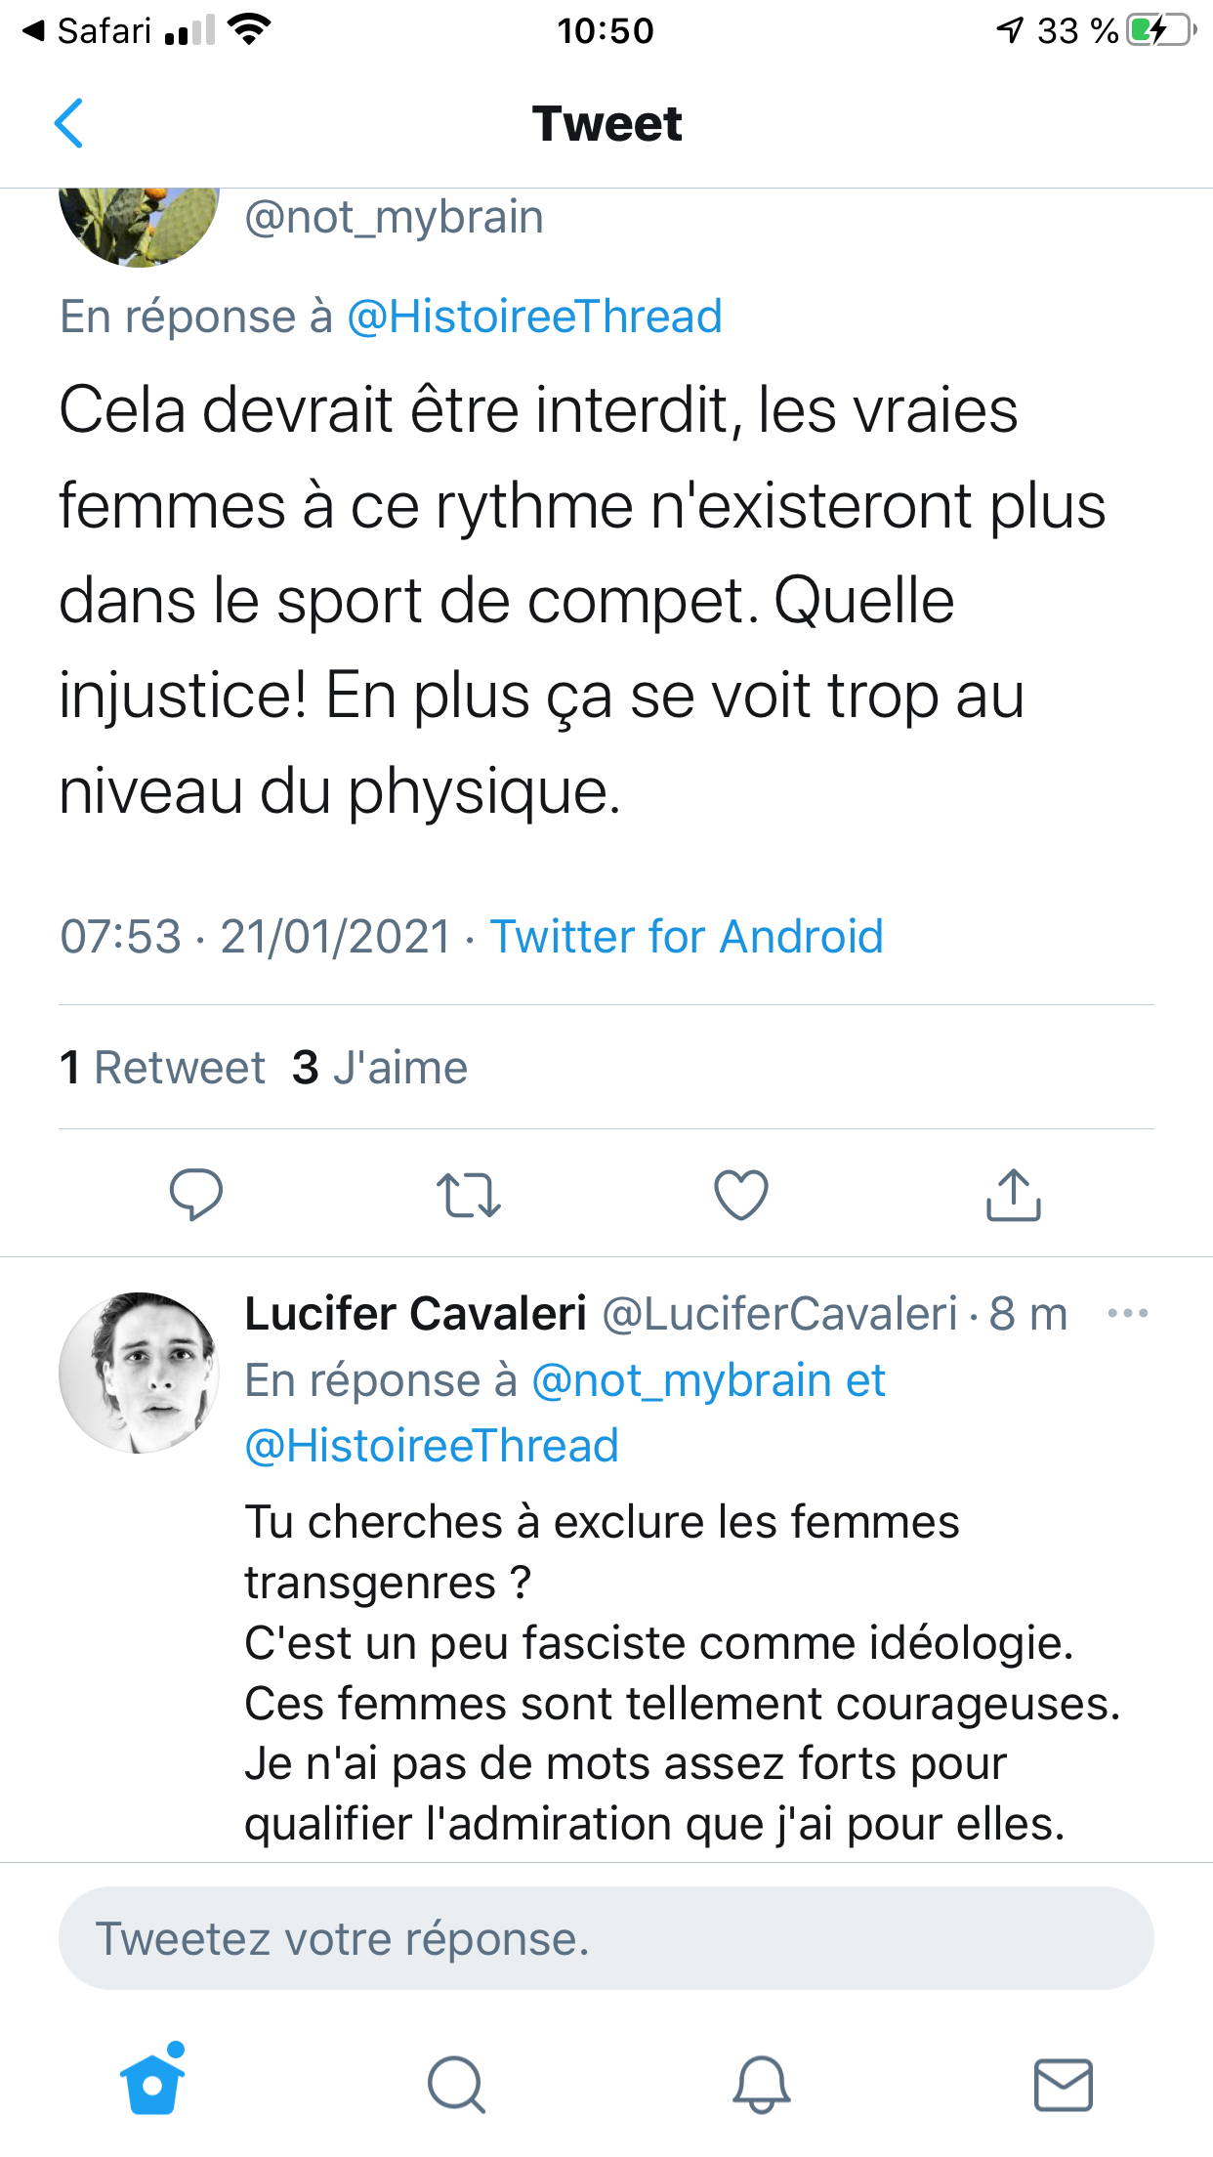1213x2157 pixels.
Task: View the 1 Retweet list
Action: pos(162,1067)
